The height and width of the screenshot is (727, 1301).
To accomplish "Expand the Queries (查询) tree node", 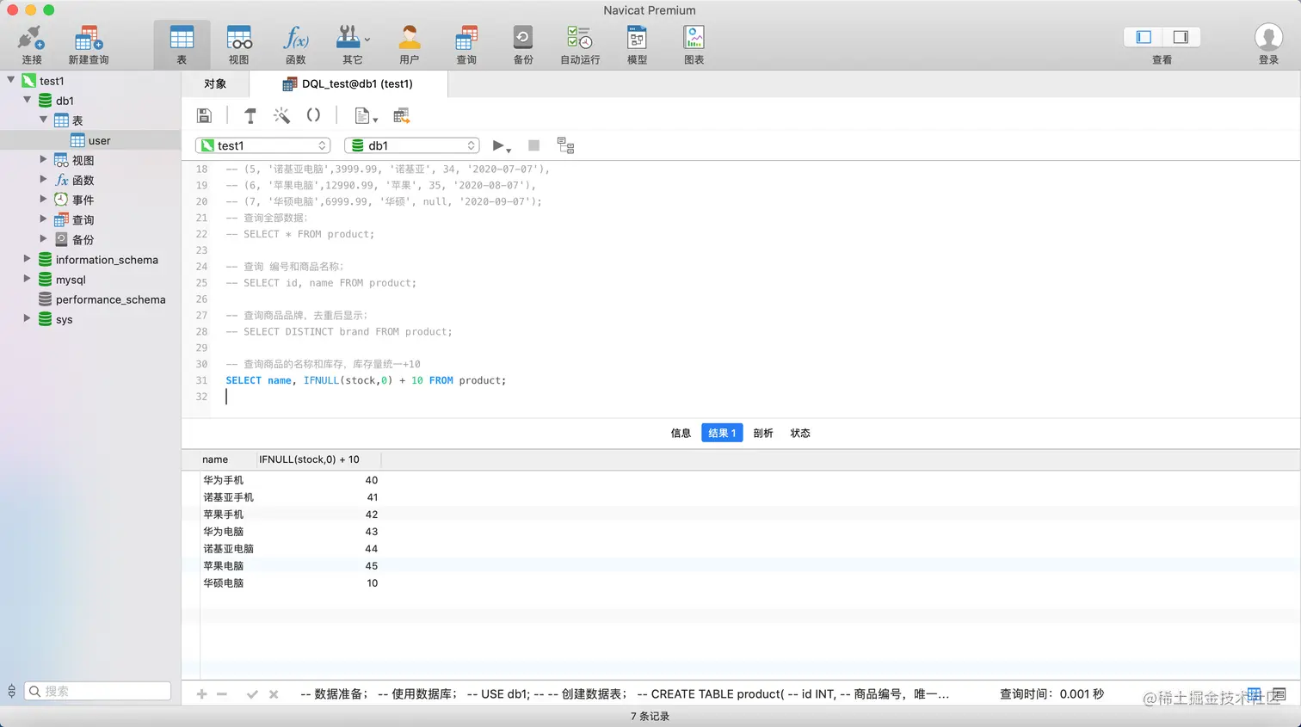I will pos(44,219).
